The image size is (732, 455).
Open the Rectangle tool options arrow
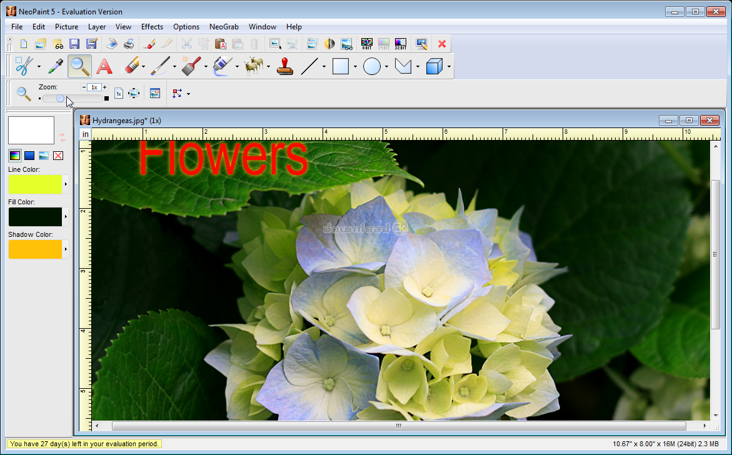pyautogui.click(x=355, y=67)
